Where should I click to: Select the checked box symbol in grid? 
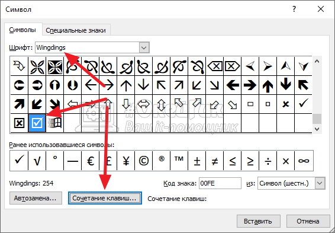[x=37, y=123]
